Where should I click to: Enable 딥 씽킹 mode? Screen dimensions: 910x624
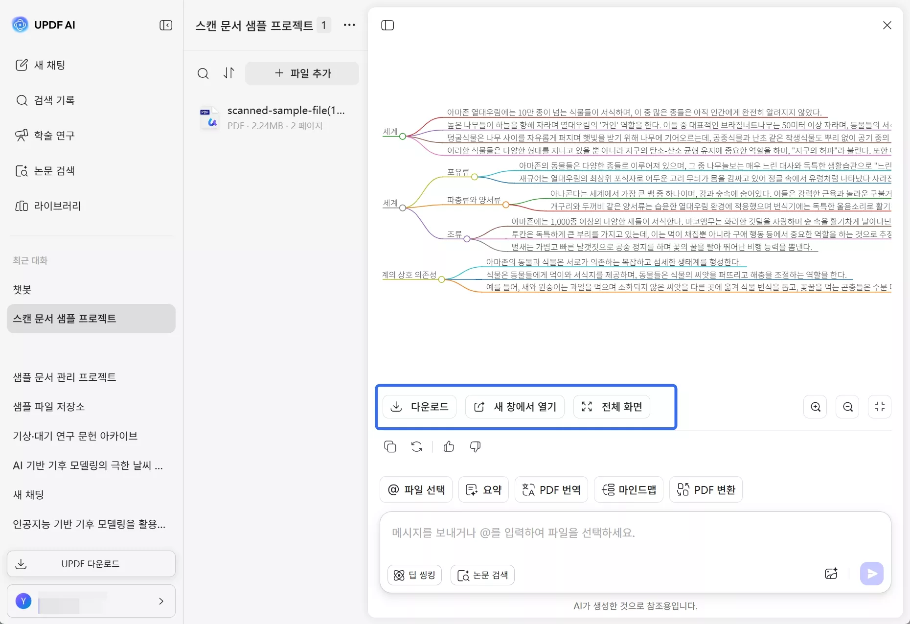click(x=414, y=575)
